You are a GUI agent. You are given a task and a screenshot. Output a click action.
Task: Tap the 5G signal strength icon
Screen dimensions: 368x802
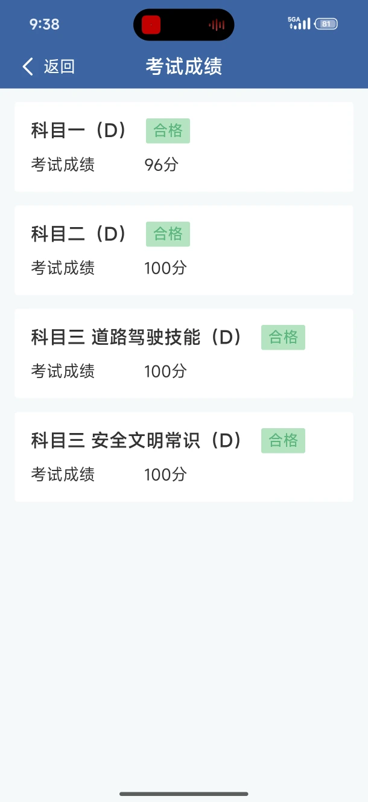(299, 24)
